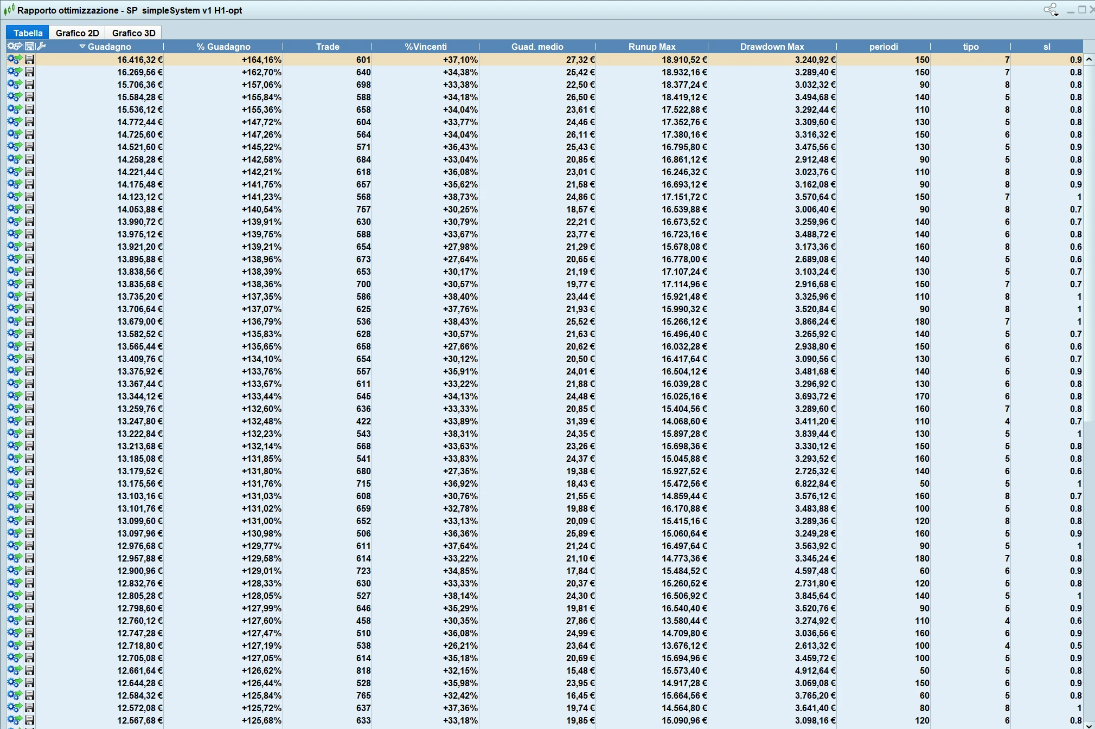The image size is (1095, 729).
Task: Switch to the Tabella tab
Action: tap(28, 33)
